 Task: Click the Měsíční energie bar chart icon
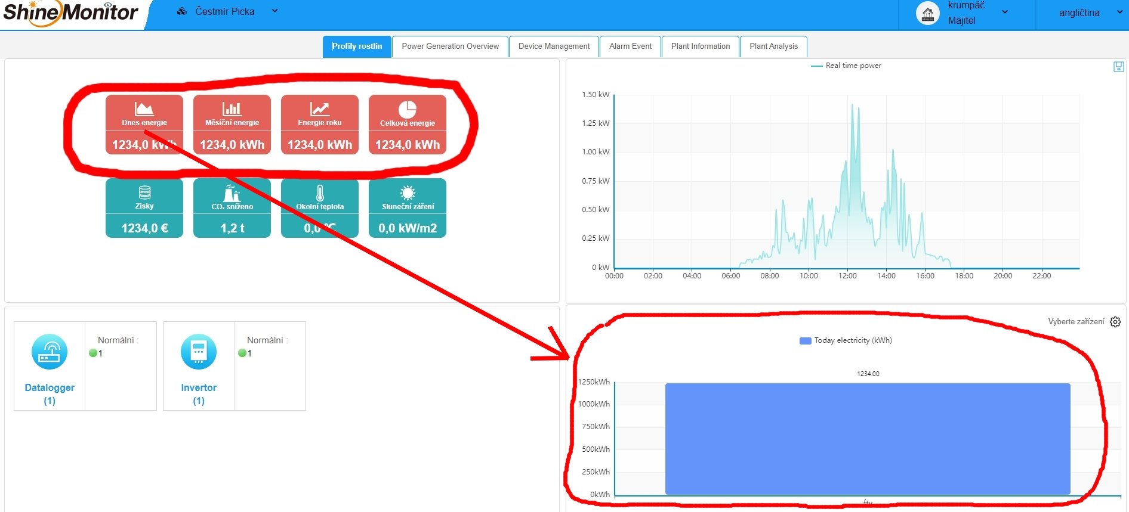232,109
